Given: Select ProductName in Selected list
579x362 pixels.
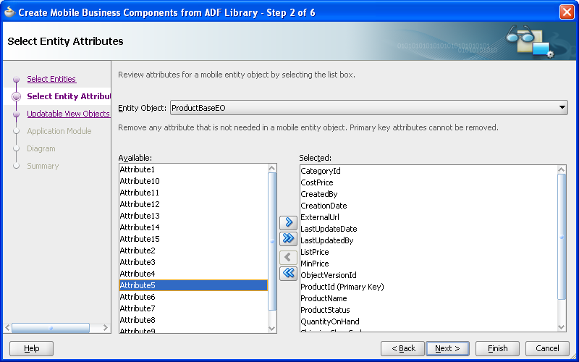Looking at the screenshot, I should (x=428, y=298).
